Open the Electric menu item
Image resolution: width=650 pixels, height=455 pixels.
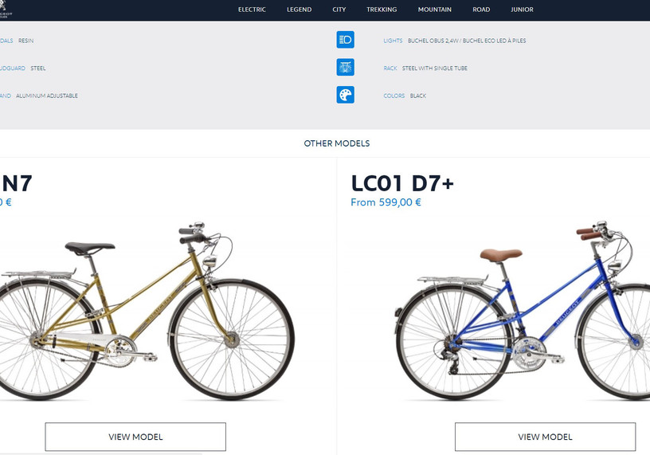[x=252, y=10]
